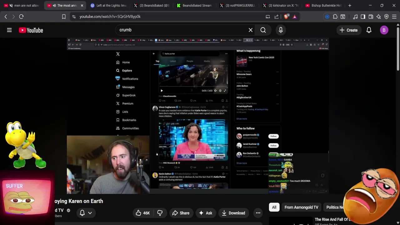400x225 pixels.
Task: Select the Politics News chip
Action: point(335,207)
